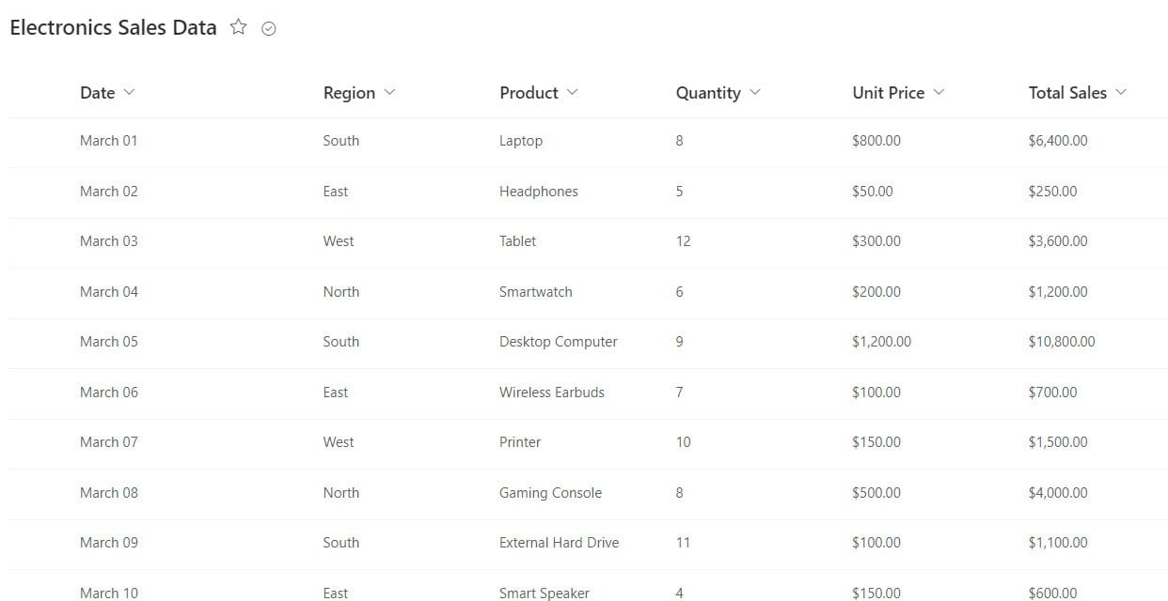Click the March 01 date entry

pyautogui.click(x=109, y=140)
